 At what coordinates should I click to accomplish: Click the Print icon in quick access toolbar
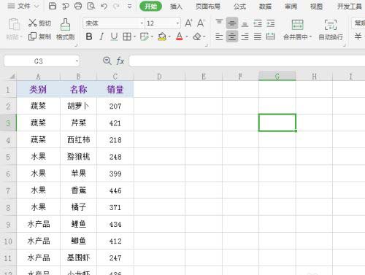click(78, 6)
